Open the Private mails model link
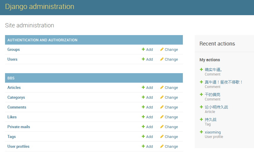This screenshot has height=157, width=254. coord(19,127)
